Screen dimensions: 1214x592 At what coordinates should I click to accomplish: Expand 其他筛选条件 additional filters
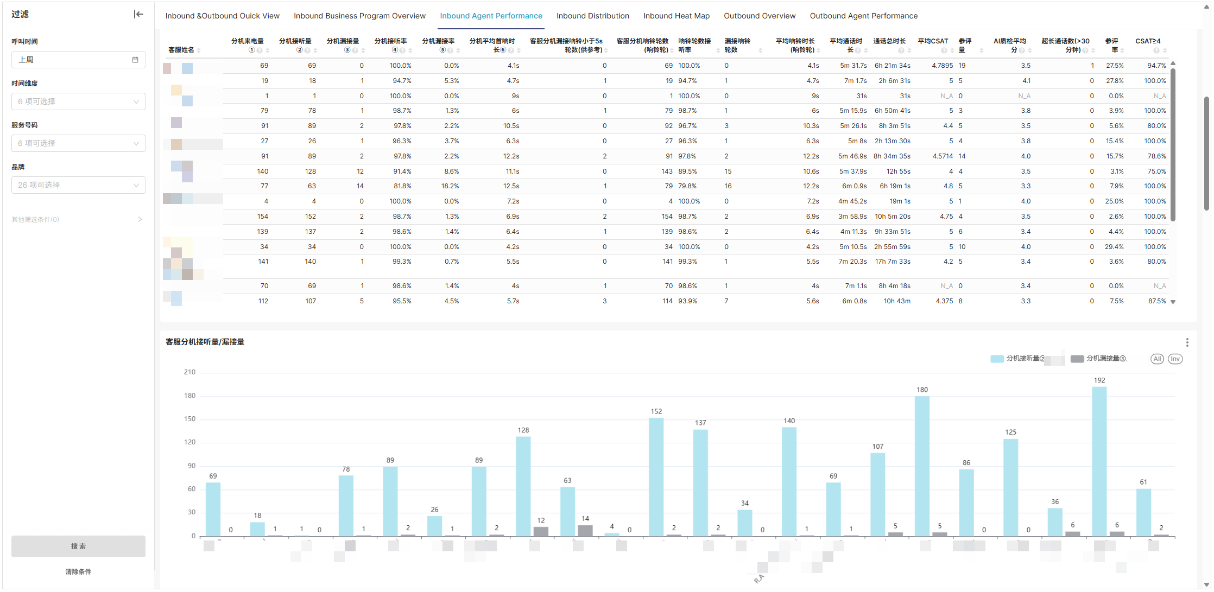[77, 220]
